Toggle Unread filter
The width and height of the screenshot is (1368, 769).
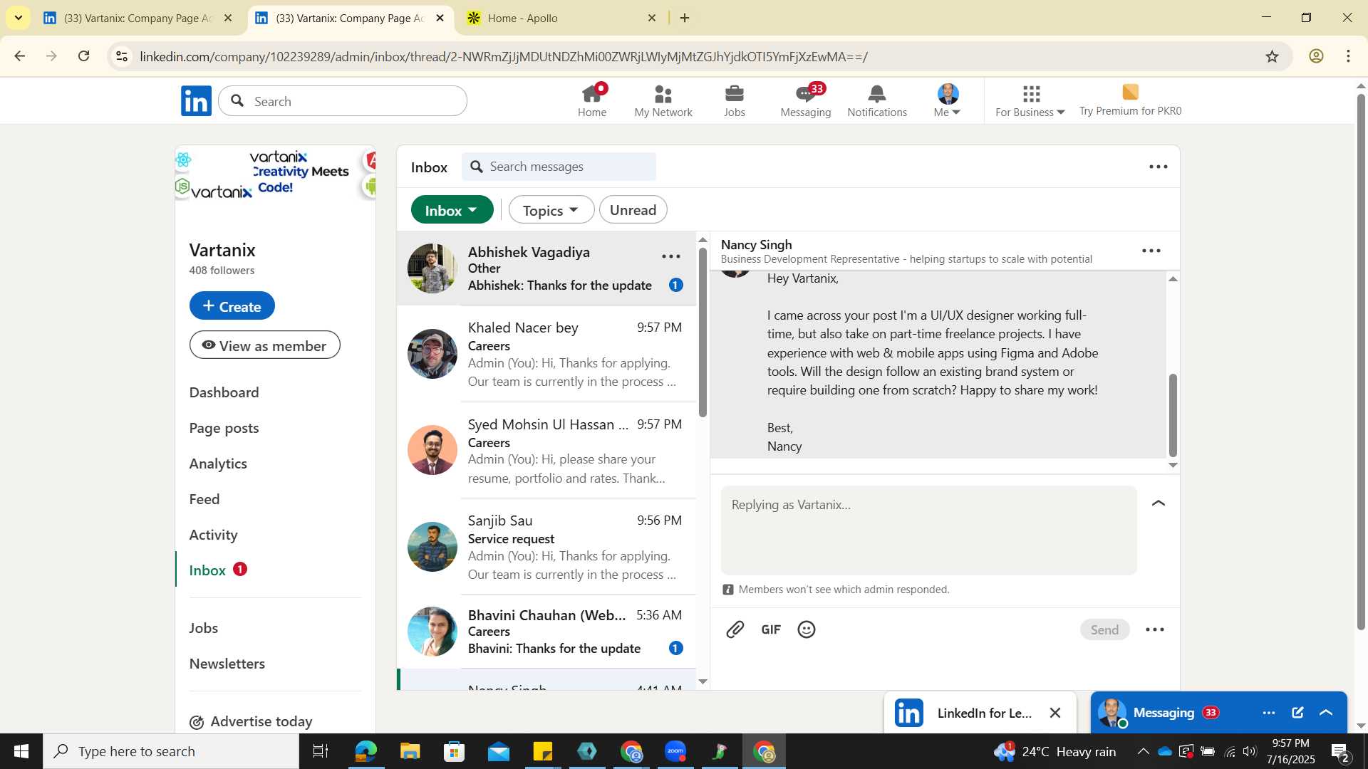click(x=633, y=210)
